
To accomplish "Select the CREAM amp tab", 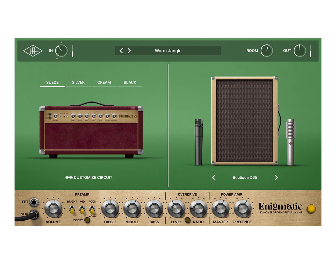I will (x=104, y=82).
